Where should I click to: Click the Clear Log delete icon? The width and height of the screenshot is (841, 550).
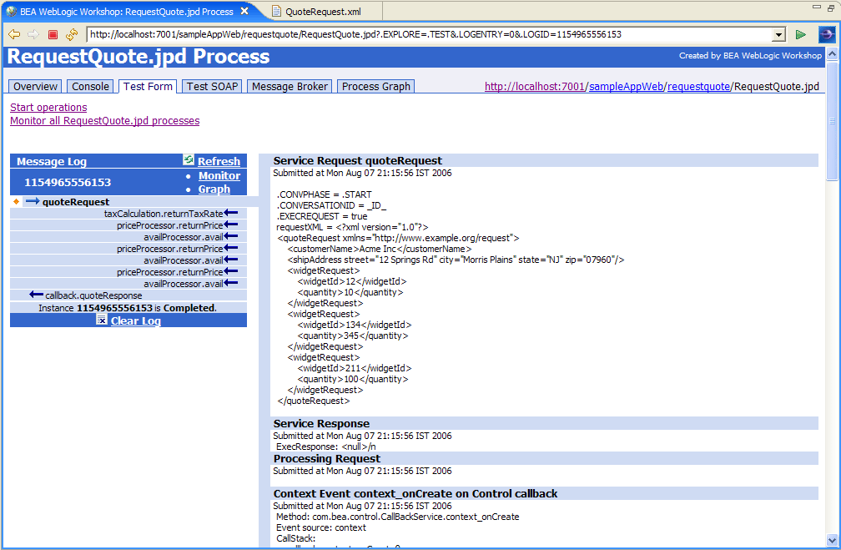(102, 320)
